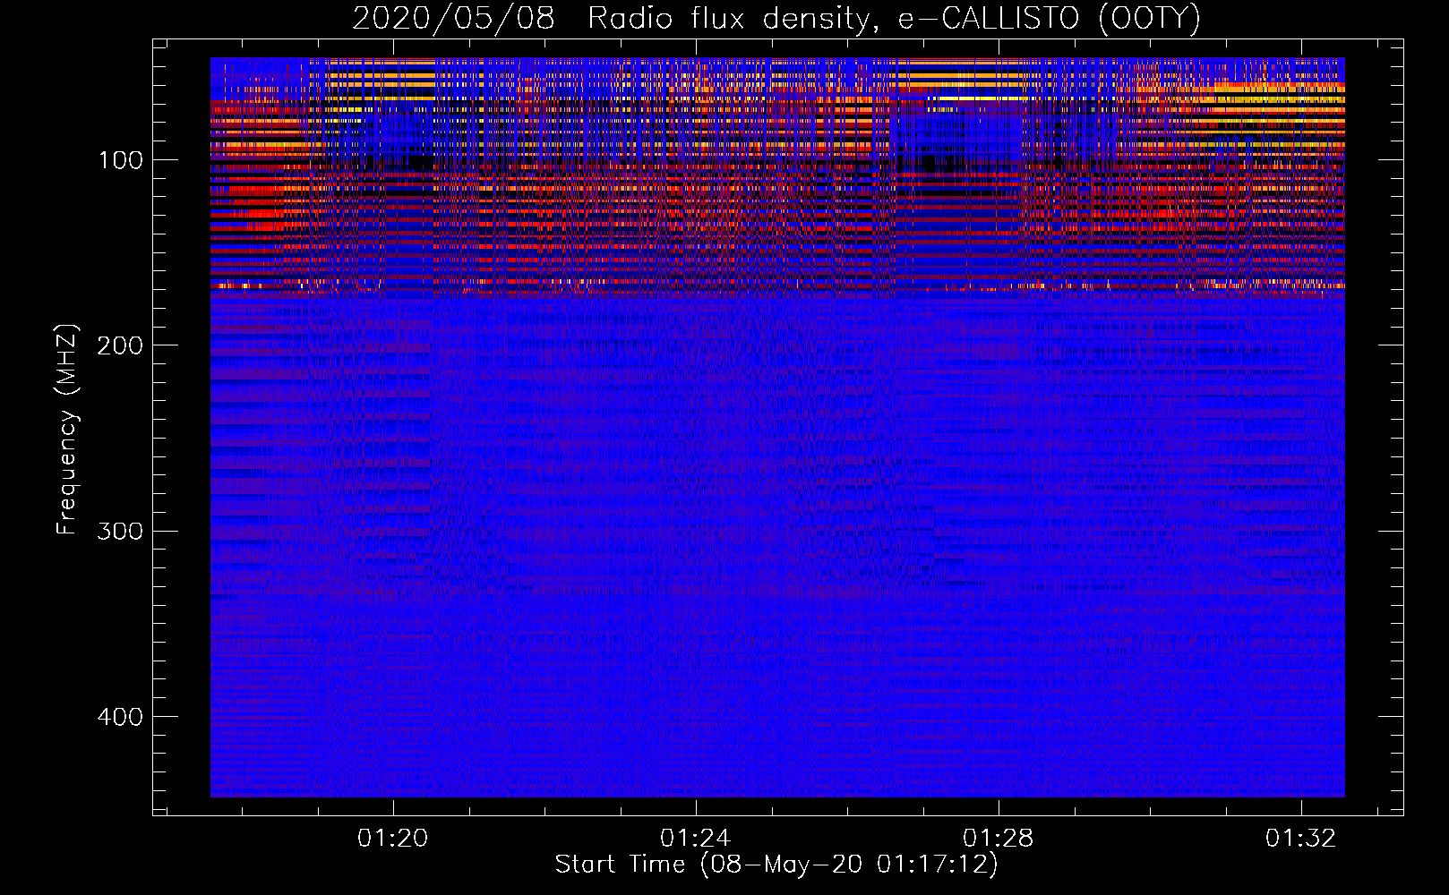Click the 100 frequency tick label
The width and height of the screenshot is (1449, 895).
[x=121, y=160]
